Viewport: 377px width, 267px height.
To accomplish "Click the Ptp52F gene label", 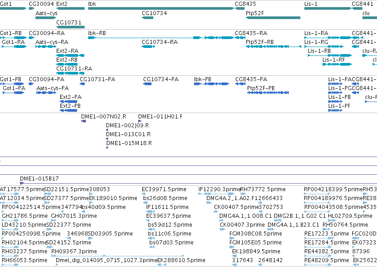I will click(x=255, y=13).
